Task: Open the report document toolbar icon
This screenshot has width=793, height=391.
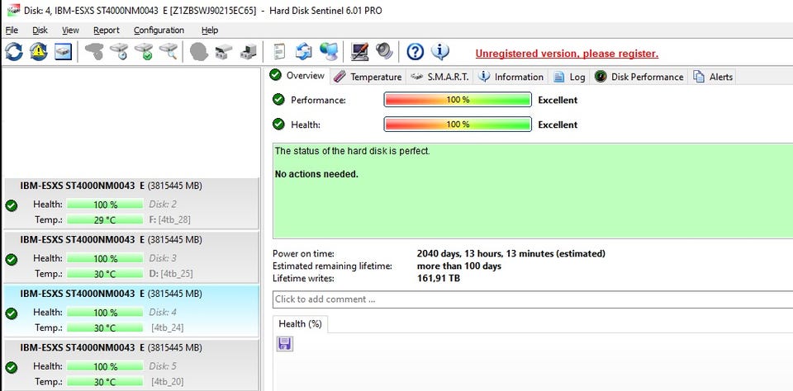Action: pos(279,51)
